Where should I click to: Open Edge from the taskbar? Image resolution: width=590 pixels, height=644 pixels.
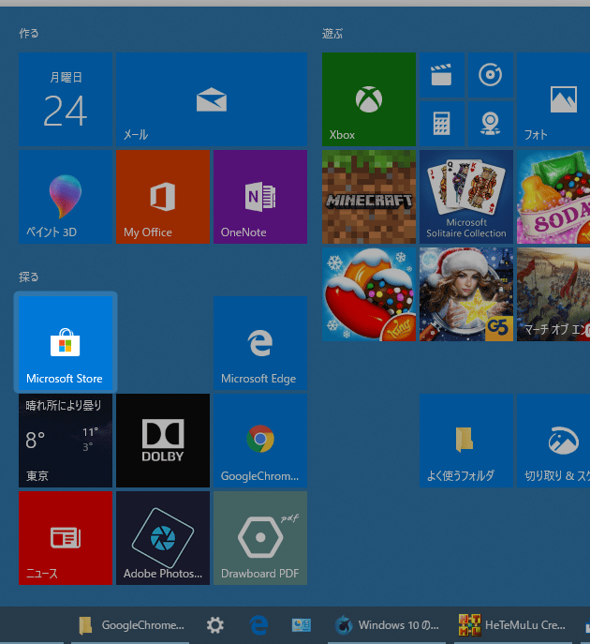(x=258, y=625)
